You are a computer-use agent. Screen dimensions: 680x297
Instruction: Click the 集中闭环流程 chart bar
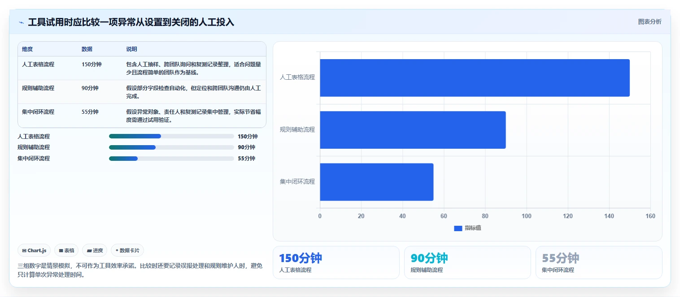376,182
